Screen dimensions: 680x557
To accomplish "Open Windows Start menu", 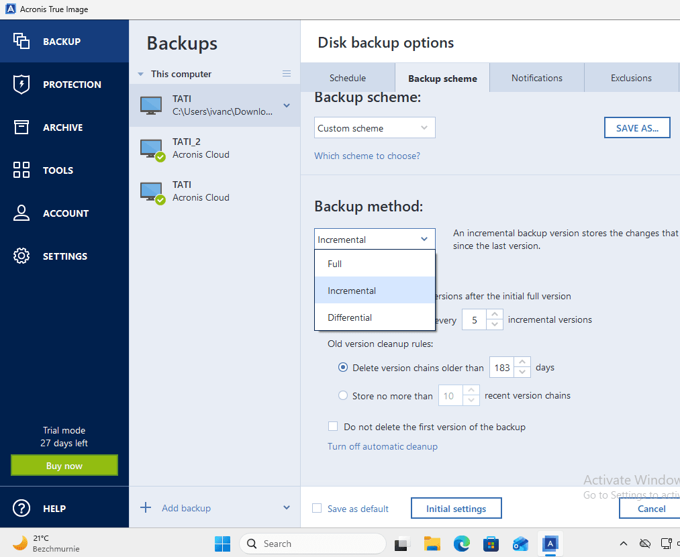I will pos(222,544).
